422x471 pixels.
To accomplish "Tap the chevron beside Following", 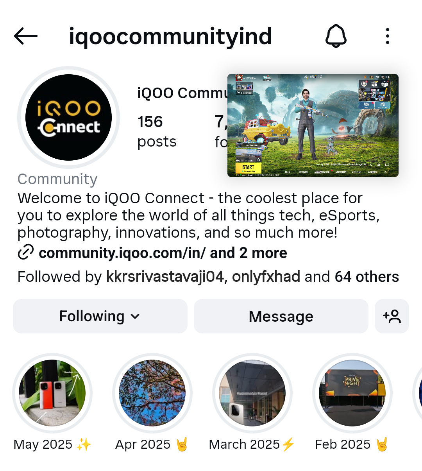I will [x=135, y=317].
